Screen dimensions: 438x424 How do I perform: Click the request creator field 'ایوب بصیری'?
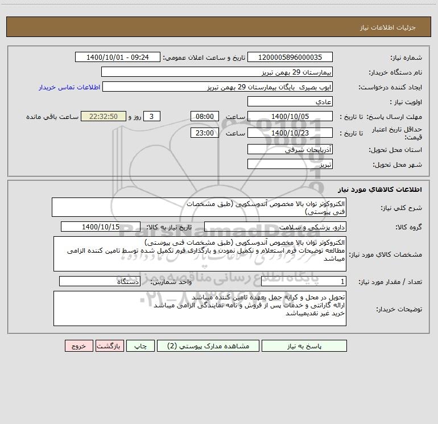[x=217, y=87]
